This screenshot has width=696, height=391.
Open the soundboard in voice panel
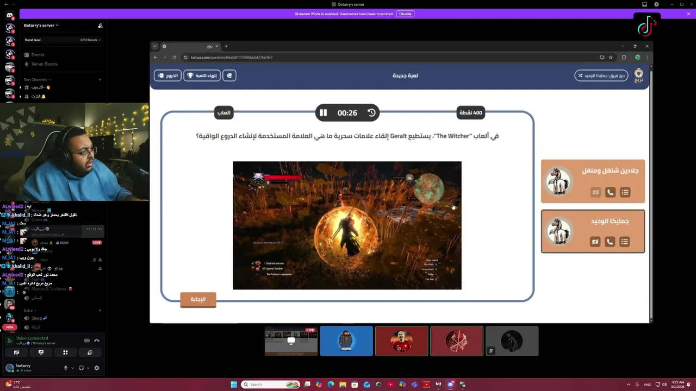pyautogui.click(x=90, y=352)
